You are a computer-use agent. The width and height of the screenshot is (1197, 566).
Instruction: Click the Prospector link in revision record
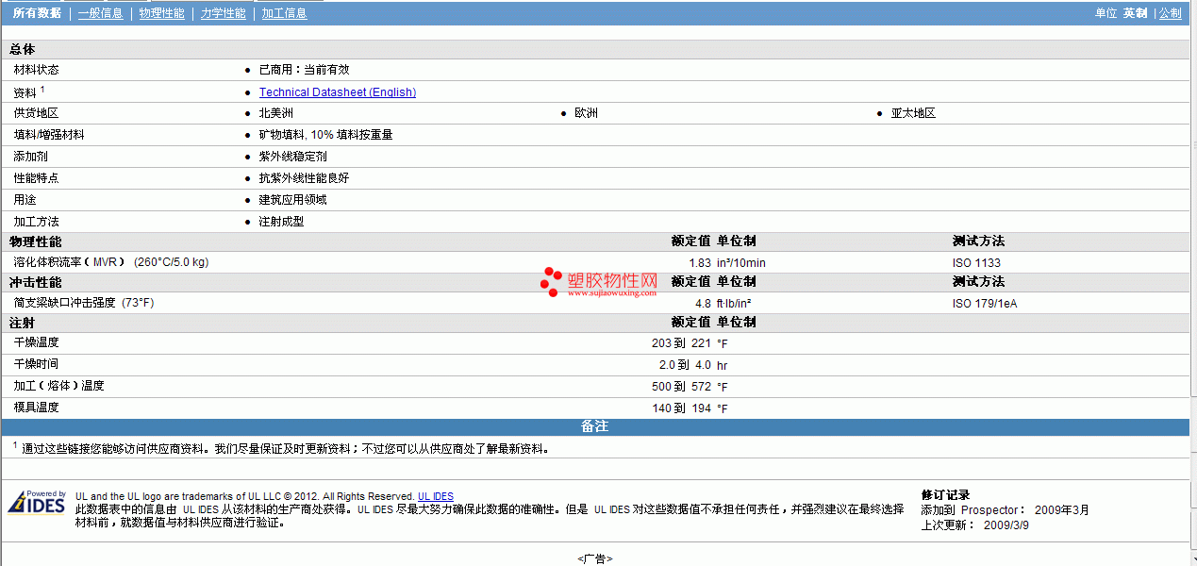[x=989, y=510]
